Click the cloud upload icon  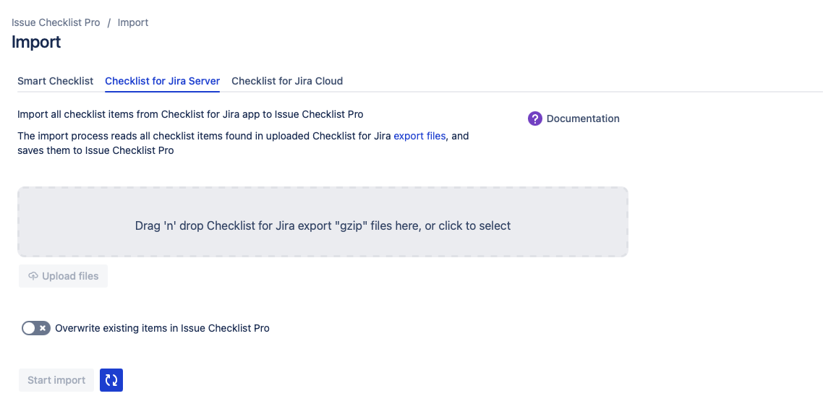pyautogui.click(x=33, y=276)
